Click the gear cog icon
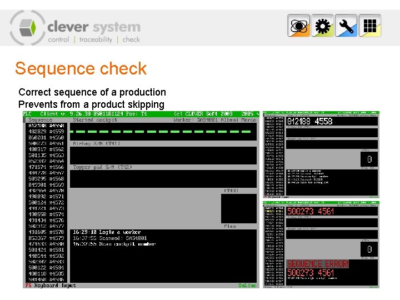Screen dimensions: 400x300 tap(322, 26)
